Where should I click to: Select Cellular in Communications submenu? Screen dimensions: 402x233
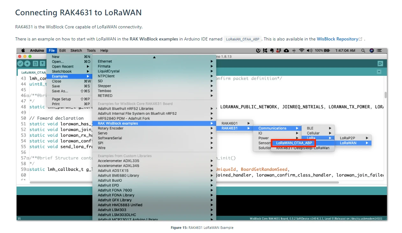pyautogui.click(x=318, y=133)
